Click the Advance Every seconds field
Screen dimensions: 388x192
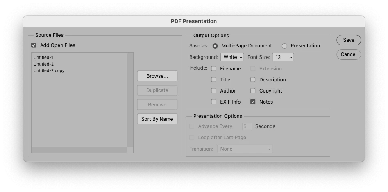pos(247,126)
